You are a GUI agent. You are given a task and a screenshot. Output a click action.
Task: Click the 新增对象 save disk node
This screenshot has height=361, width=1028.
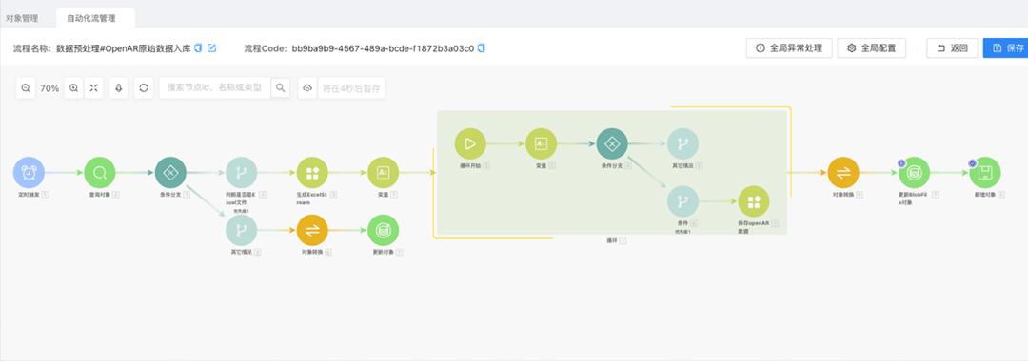[x=985, y=173]
